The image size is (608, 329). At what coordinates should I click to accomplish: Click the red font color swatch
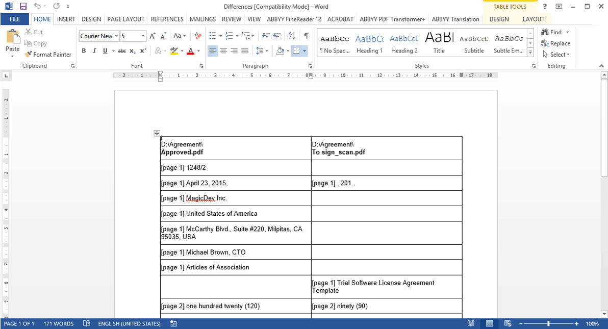(190, 51)
